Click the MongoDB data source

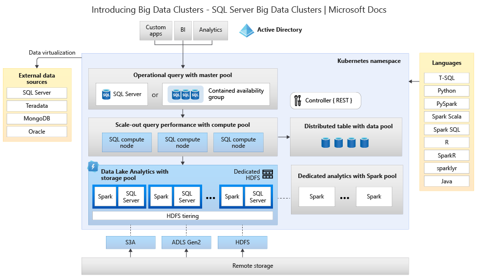coord(37,119)
